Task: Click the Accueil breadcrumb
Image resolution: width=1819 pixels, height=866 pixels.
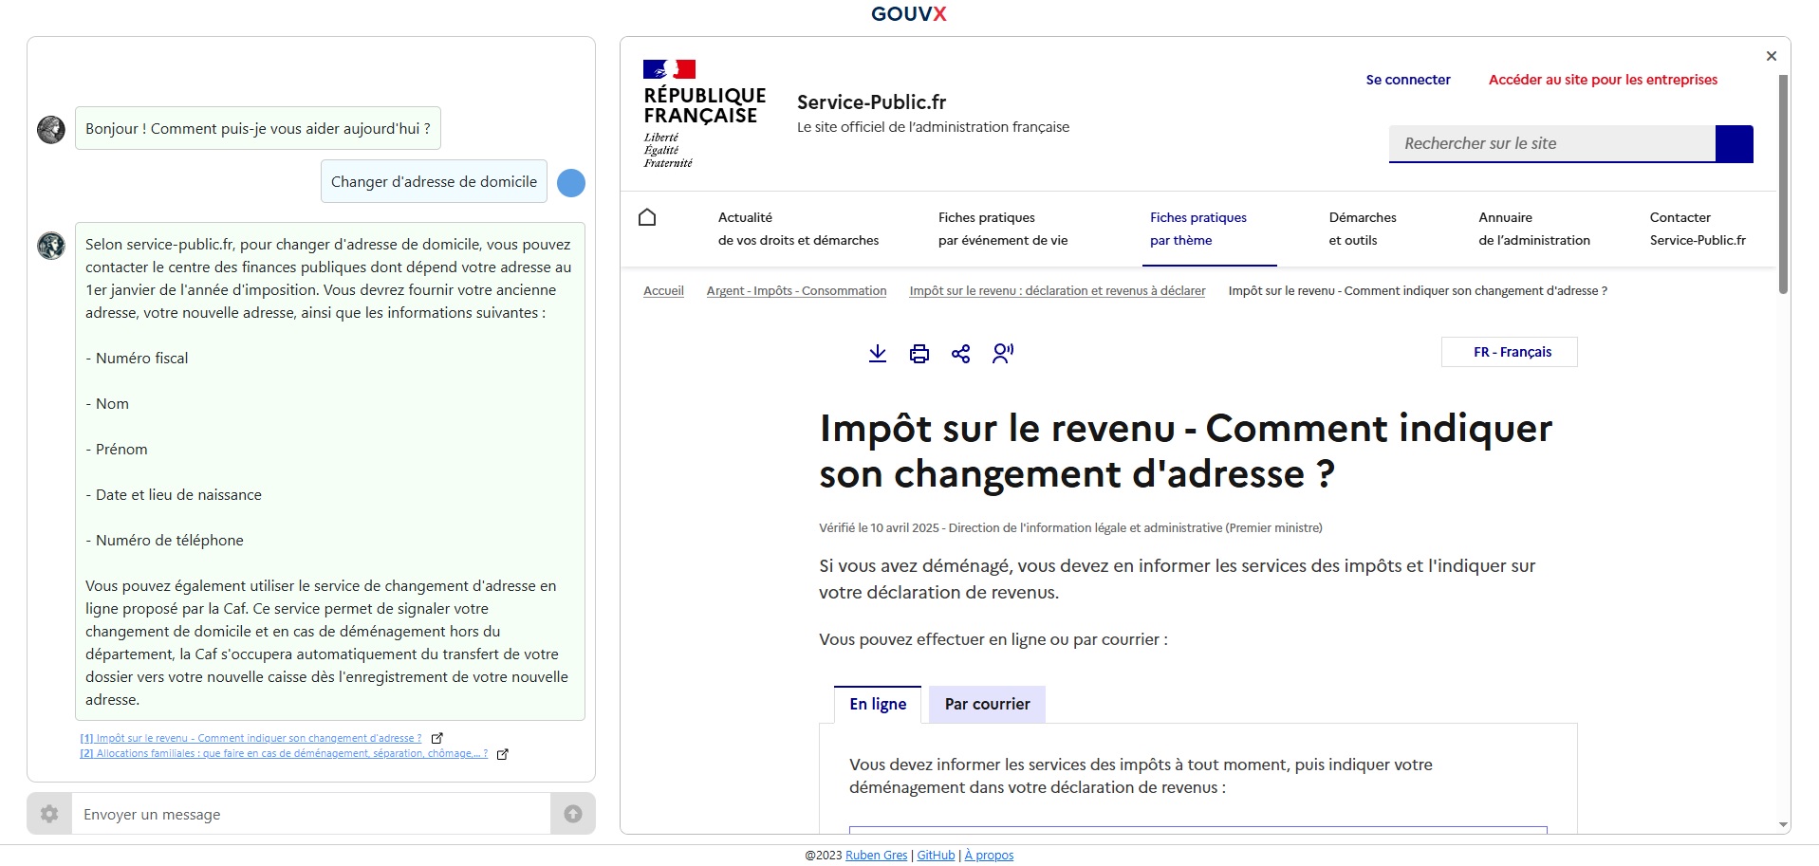Action: pos(663,291)
